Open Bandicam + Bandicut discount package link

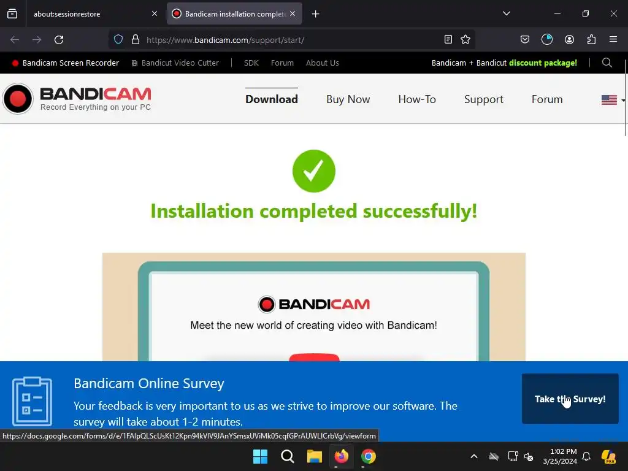coord(504,63)
